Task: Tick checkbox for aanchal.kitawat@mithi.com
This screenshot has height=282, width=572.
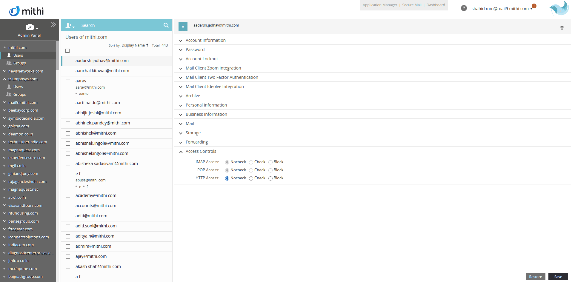Action: coord(68,71)
